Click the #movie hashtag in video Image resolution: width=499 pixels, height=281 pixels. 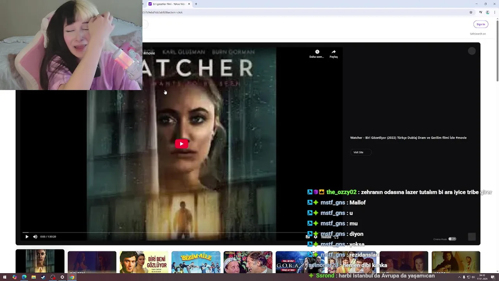149,53
